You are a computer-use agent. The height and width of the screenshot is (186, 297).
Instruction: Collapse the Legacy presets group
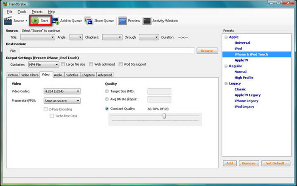click(x=226, y=83)
